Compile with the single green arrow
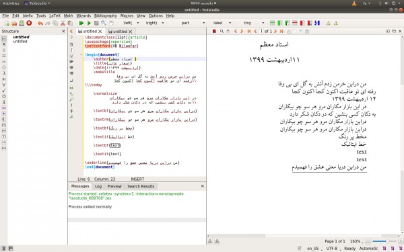This screenshot has height=252, width=404. pos(89,23)
